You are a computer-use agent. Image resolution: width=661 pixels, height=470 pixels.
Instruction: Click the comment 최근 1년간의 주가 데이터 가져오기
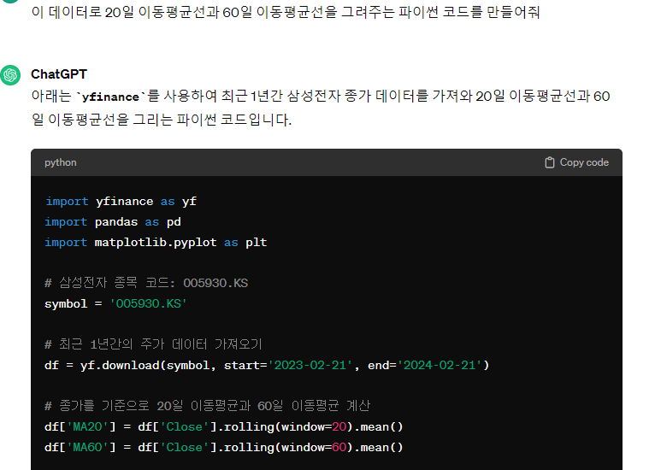pyautogui.click(x=153, y=344)
